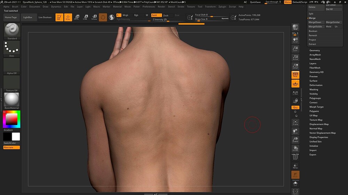Click the Draw Size D icon

tap(234, 17)
